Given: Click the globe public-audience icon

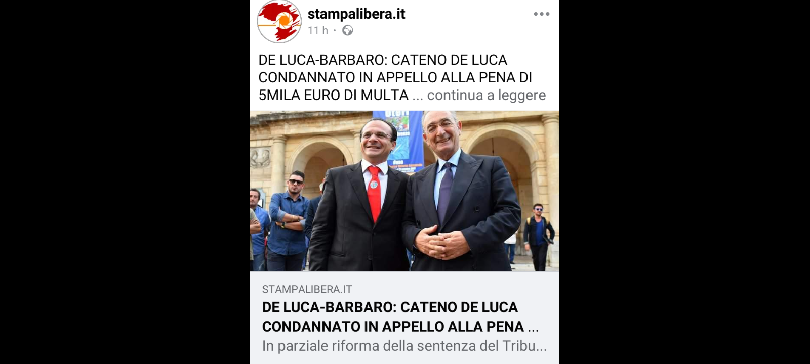Looking at the screenshot, I should point(347,30).
